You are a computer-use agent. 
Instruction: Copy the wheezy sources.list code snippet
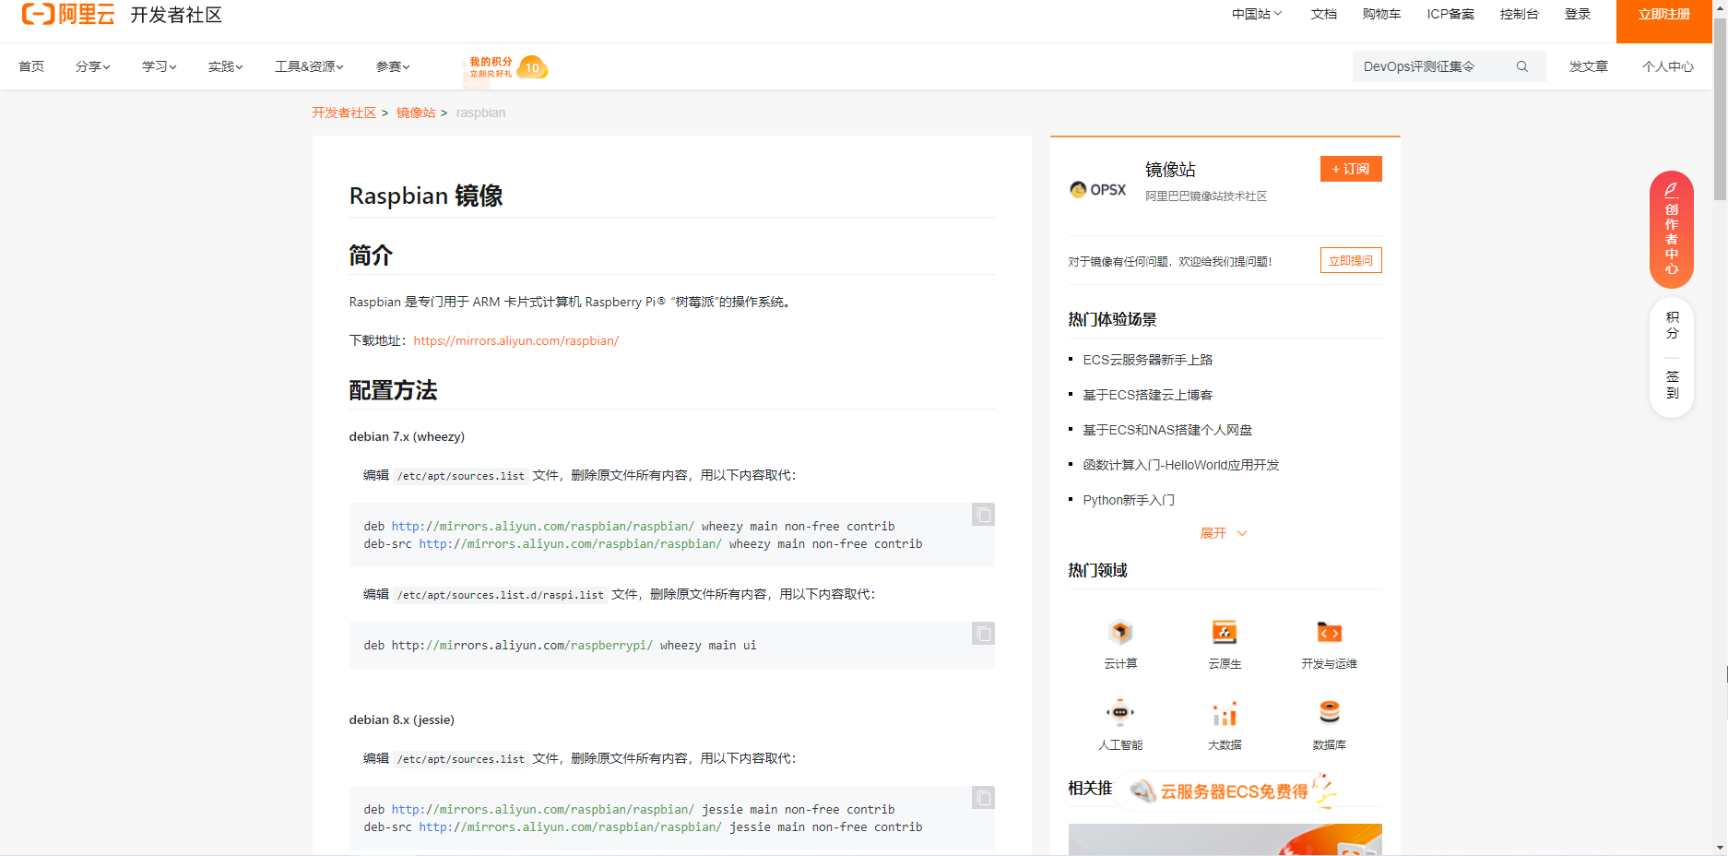click(x=981, y=515)
